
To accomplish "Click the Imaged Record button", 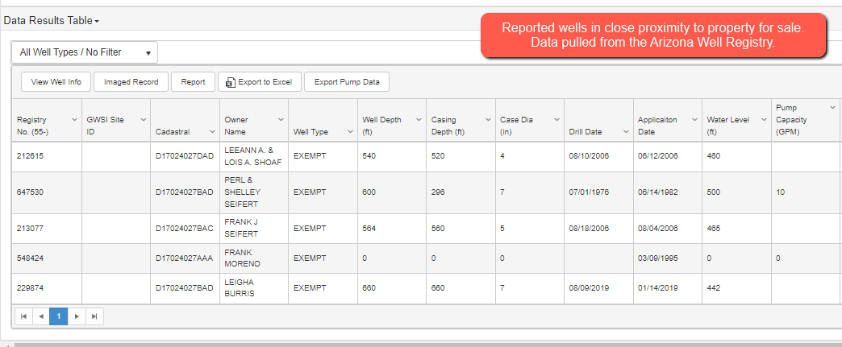I will tap(131, 82).
